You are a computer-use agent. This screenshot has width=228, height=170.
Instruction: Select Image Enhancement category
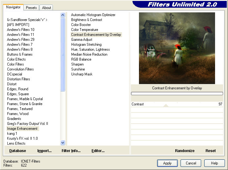coord(23,129)
